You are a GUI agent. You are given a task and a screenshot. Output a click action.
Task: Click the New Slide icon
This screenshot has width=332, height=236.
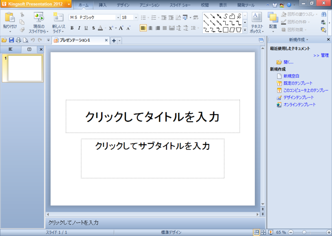click(59, 17)
